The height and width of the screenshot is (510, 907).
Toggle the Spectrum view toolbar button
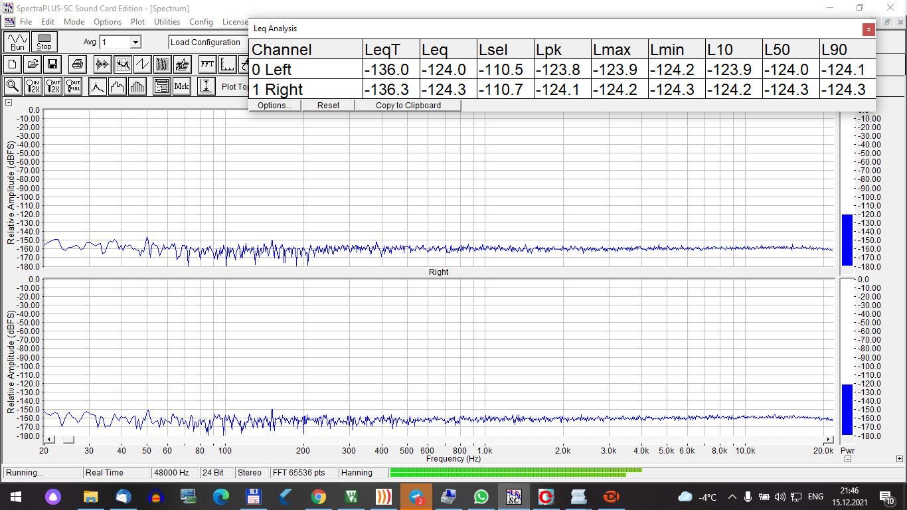122,64
